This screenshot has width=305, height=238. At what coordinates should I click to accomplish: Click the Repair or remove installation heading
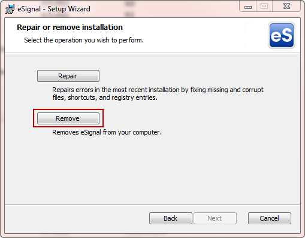(x=70, y=28)
